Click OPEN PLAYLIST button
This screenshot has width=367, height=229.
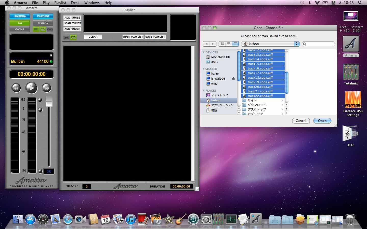coord(133,37)
